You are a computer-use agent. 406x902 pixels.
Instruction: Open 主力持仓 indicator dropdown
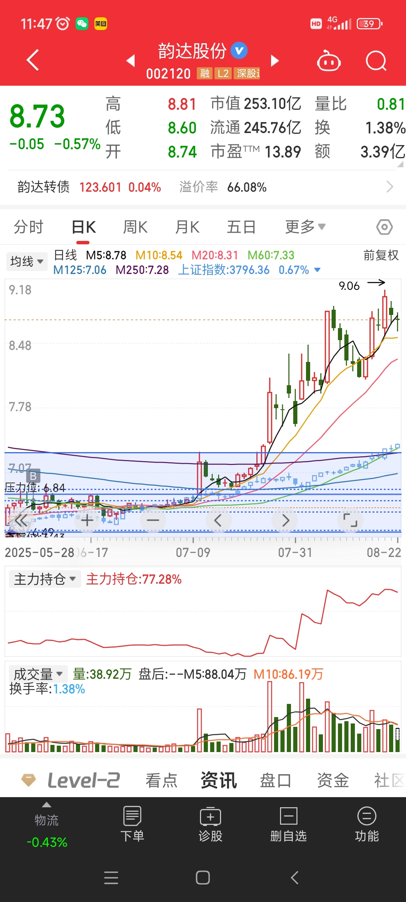[45, 579]
